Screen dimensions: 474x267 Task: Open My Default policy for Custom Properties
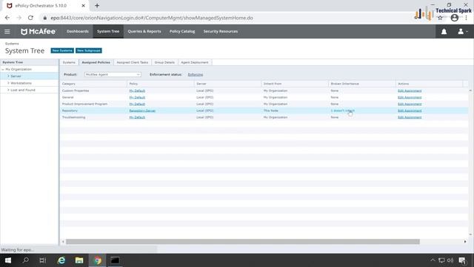137,90
